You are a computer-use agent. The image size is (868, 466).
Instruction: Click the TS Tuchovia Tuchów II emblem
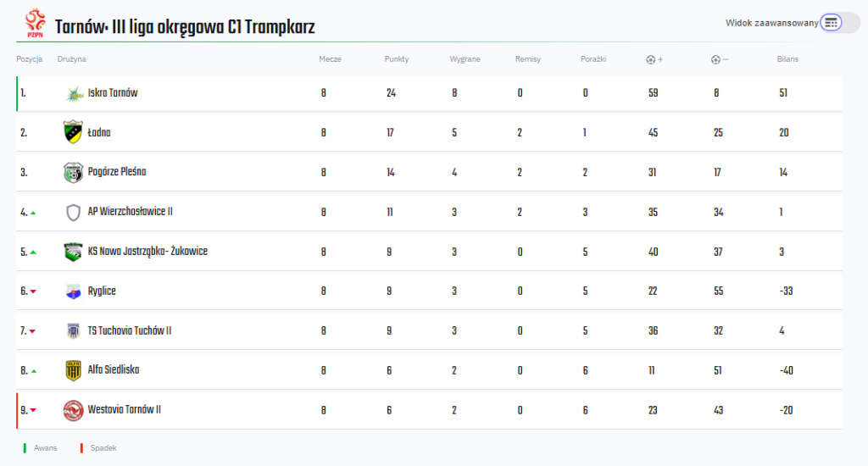pos(73,331)
